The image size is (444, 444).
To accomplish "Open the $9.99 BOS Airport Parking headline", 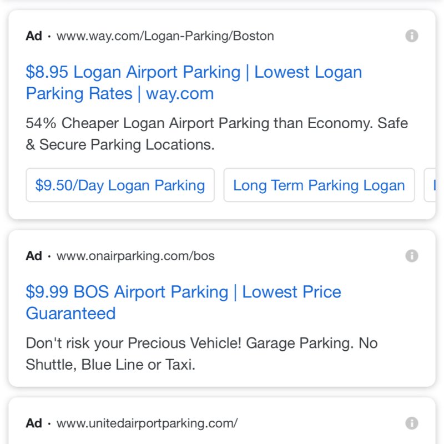I will [183, 302].
